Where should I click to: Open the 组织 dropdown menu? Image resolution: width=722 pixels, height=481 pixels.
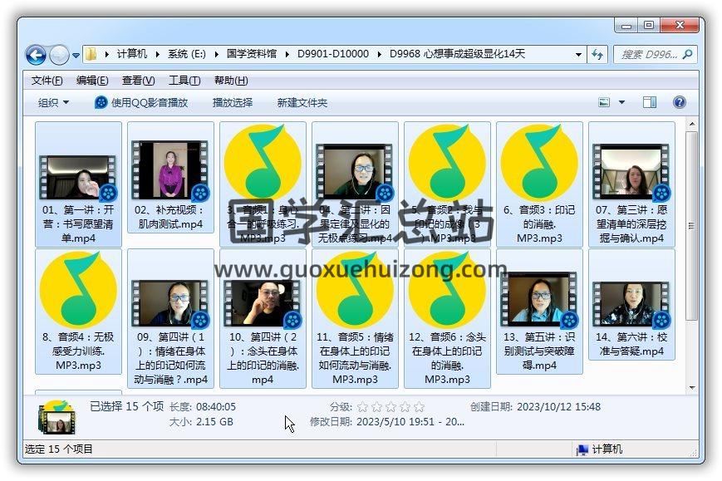pos(53,102)
